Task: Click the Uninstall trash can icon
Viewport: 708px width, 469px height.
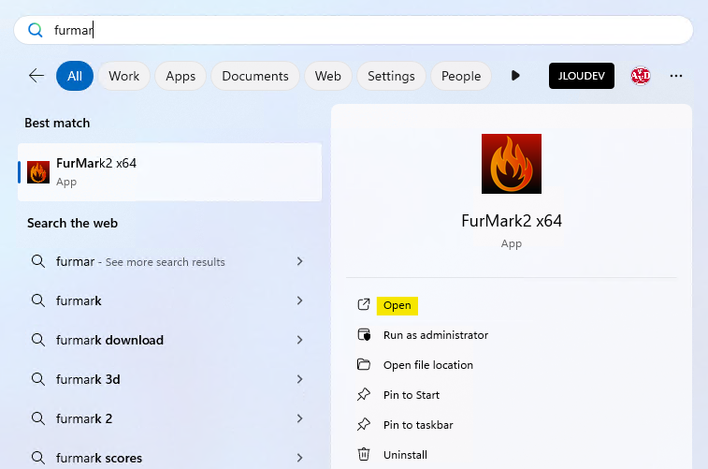Action: click(364, 454)
